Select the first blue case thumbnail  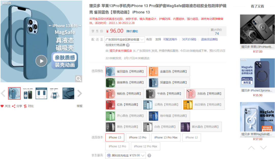[14, 93]
